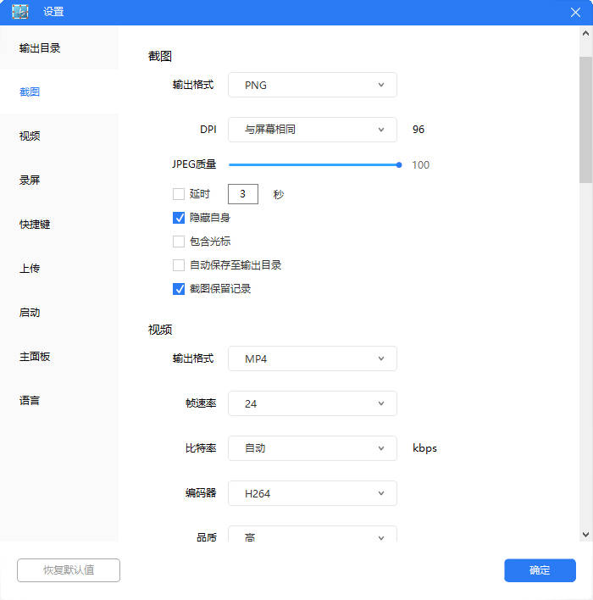Click the 恢复默认值 reset button

tap(69, 570)
